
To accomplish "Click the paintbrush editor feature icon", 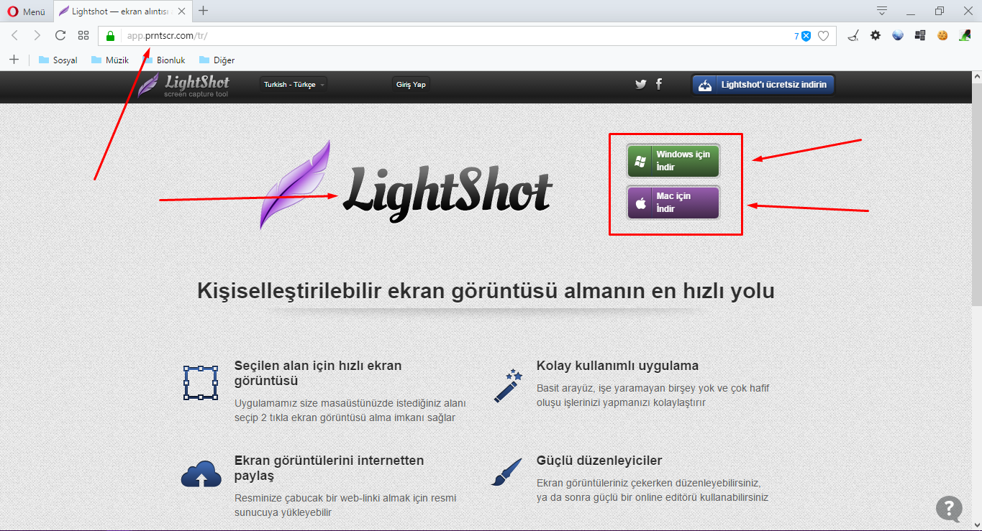I will 506,473.
